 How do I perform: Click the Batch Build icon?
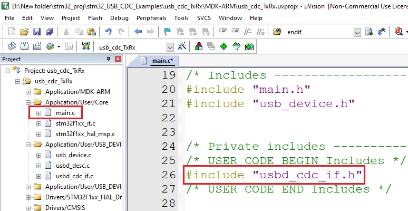50,46
